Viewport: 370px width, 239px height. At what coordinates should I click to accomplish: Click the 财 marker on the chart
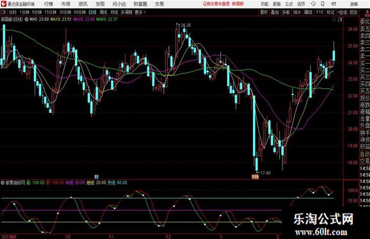(x=96, y=177)
